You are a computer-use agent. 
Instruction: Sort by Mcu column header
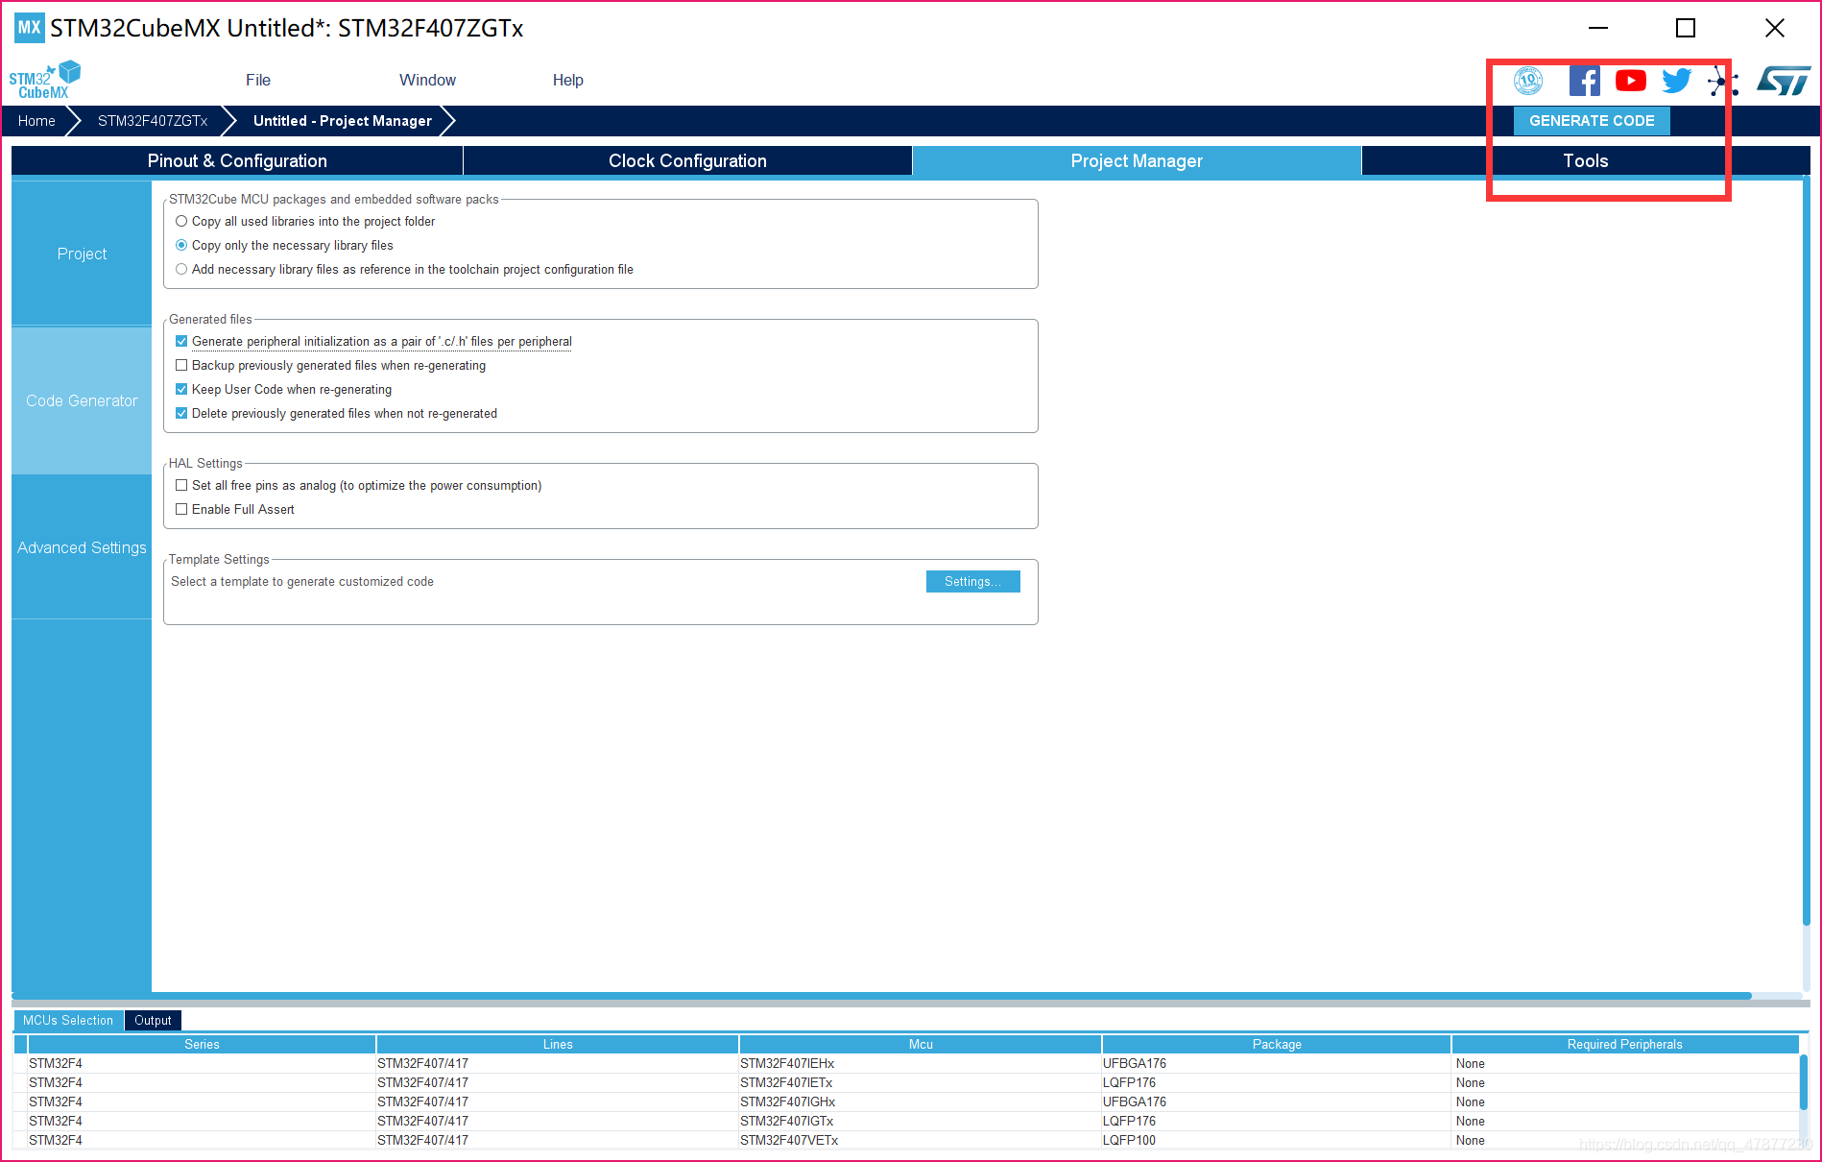pyautogui.click(x=921, y=1045)
